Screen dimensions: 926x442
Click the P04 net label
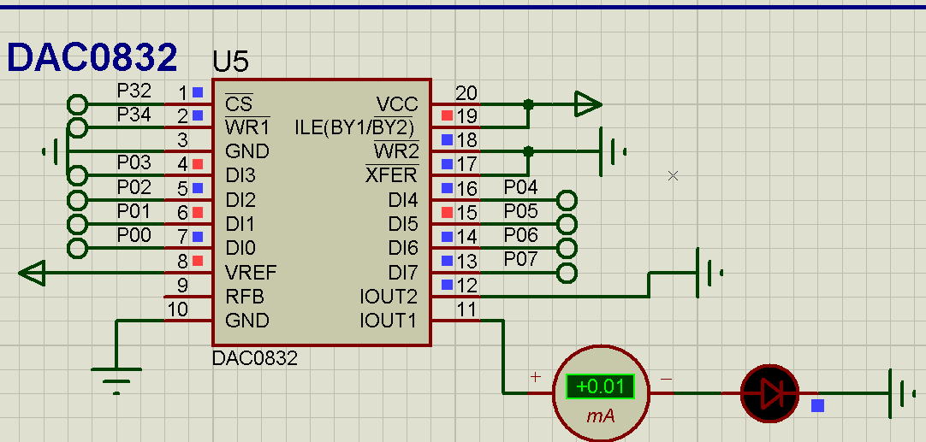(521, 187)
